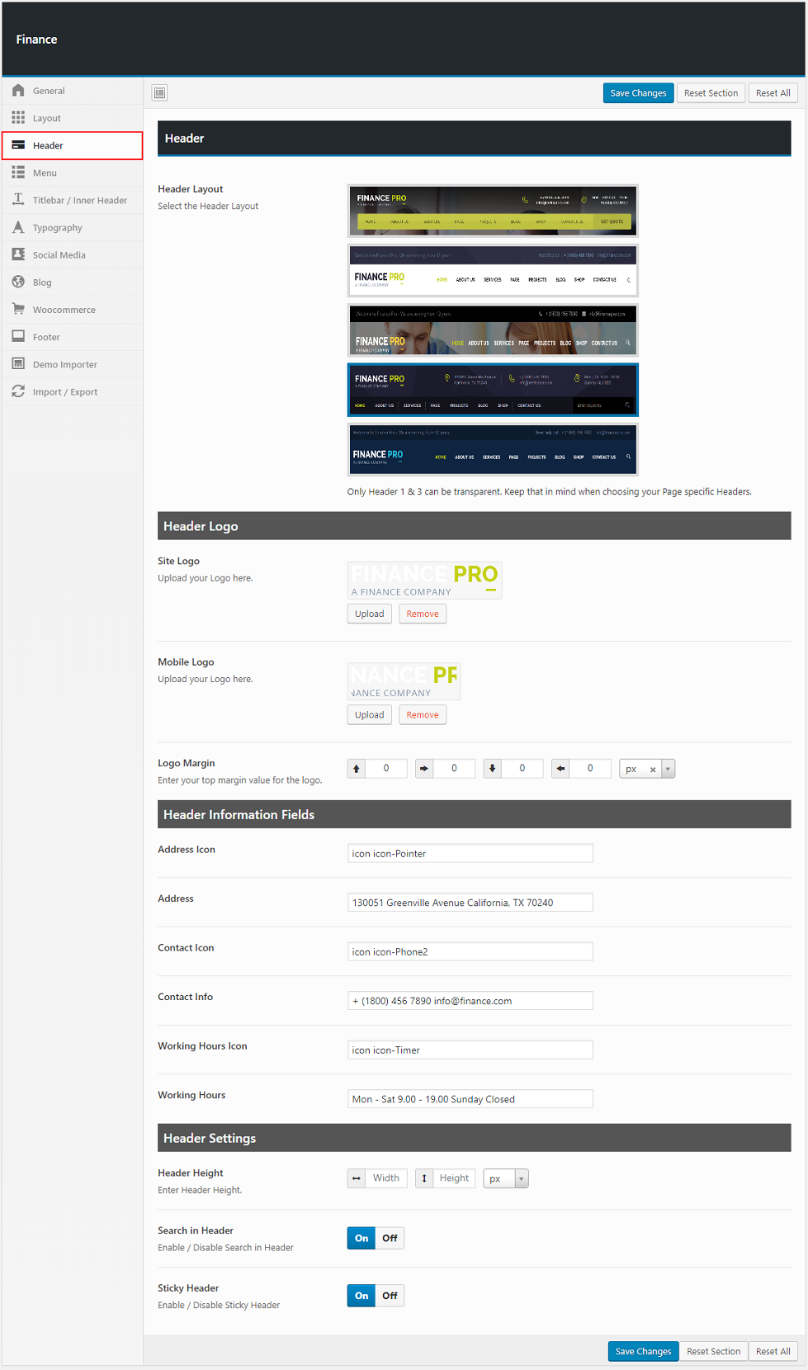Click the top Save Changes button
Viewport: 808px width, 1370px height.
point(638,93)
